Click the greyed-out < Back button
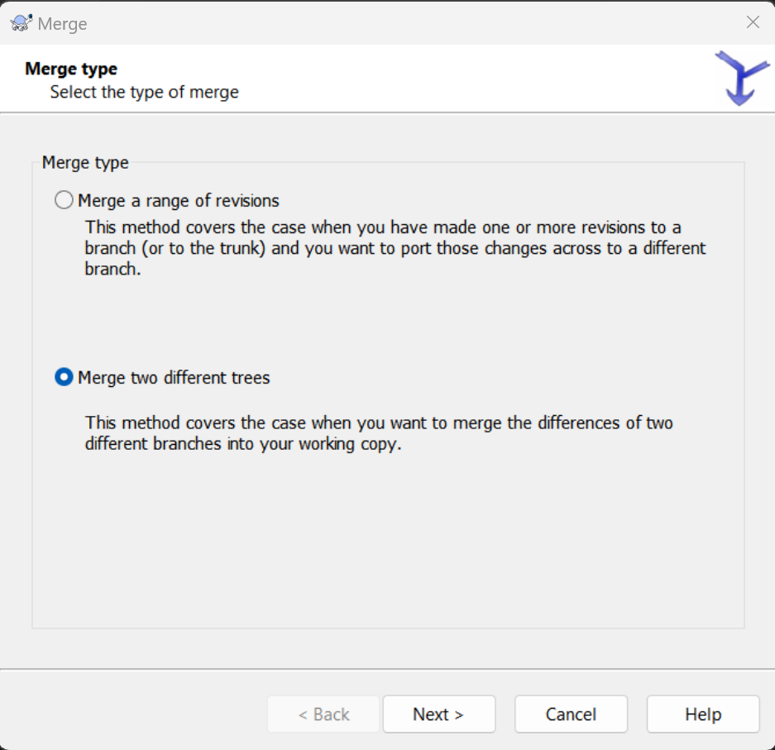The width and height of the screenshot is (775, 750). pyautogui.click(x=323, y=714)
